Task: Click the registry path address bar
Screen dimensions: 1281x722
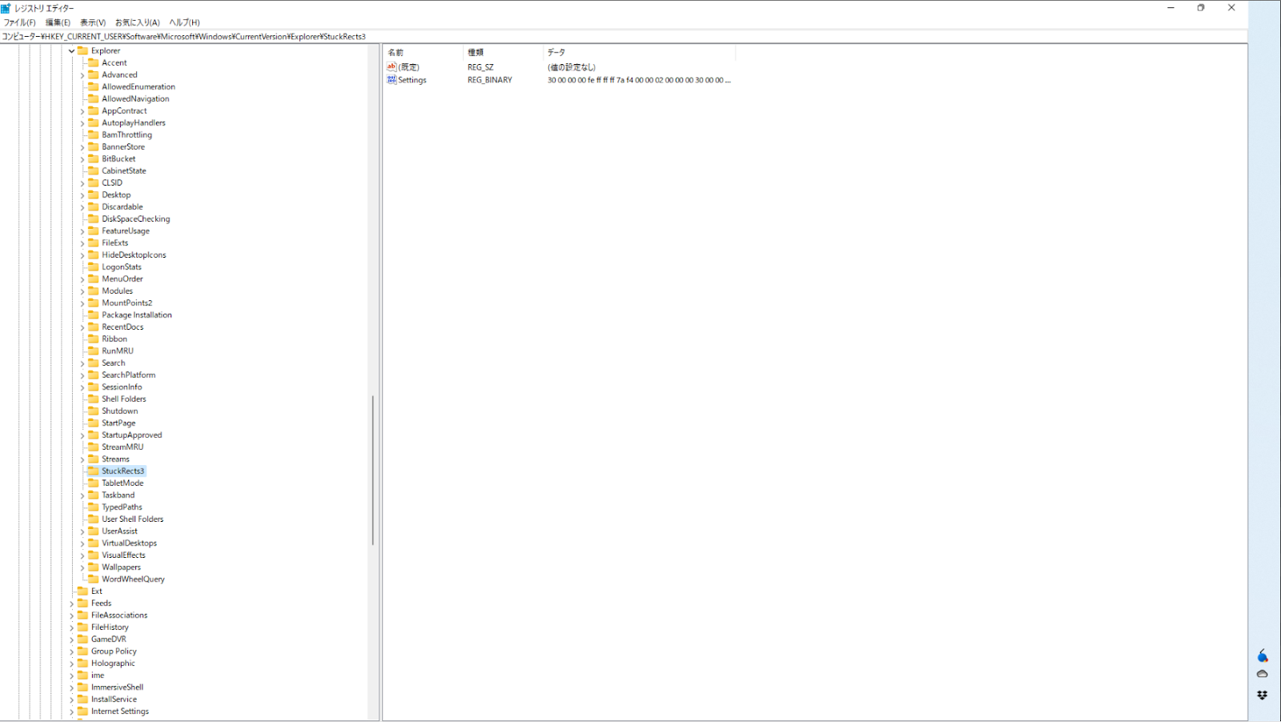Action: pos(624,36)
